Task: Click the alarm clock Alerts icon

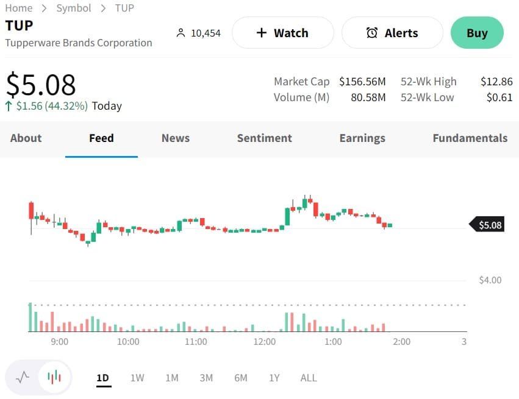Action: tap(371, 33)
